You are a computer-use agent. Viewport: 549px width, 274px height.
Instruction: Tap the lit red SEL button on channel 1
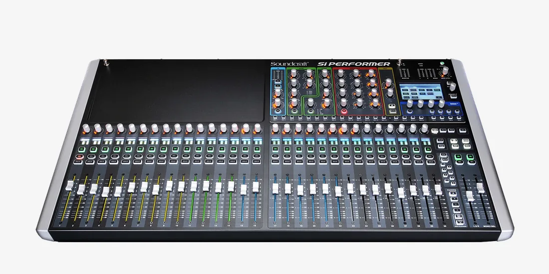pos(79,156)
